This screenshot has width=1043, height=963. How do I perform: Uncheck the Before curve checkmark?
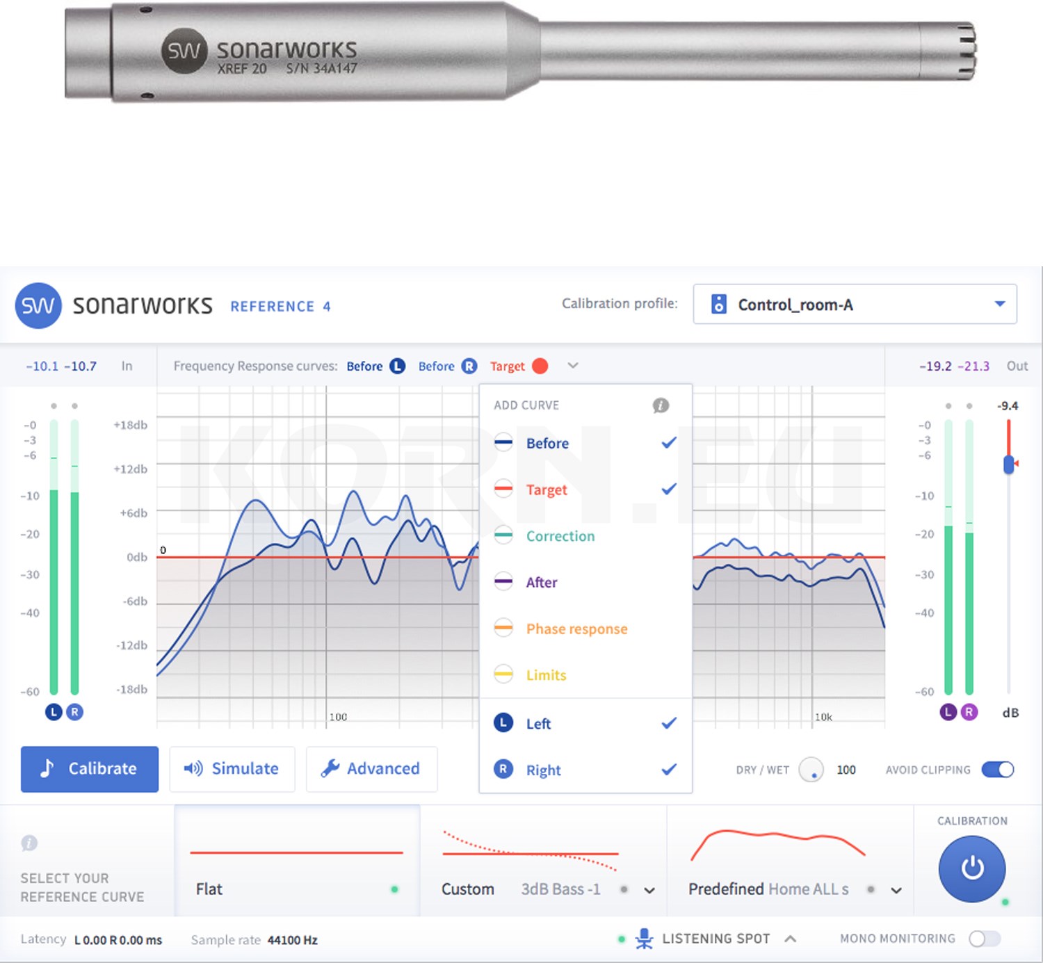[x=669, y=442]
